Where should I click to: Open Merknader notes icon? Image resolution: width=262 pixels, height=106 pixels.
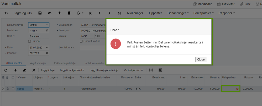pos(195,4)
